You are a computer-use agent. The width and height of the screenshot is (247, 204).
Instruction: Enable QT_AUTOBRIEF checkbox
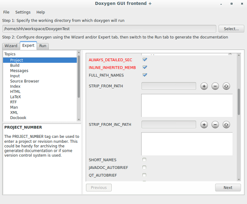(144, 175)
